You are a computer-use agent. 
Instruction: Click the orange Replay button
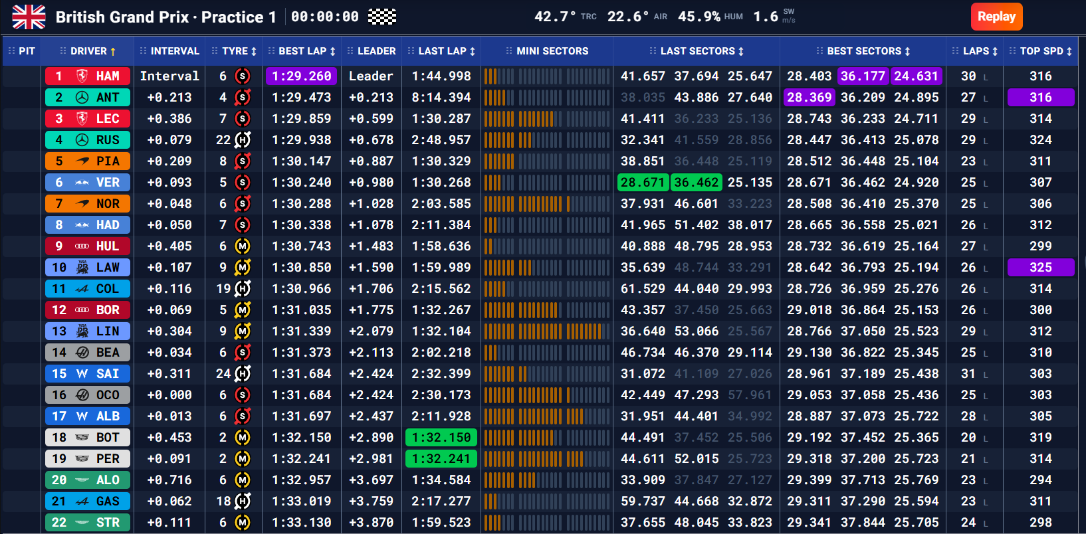tap(996, 17)
